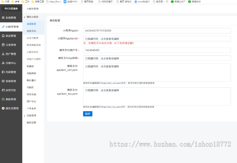Screen dimensions: 237x163
Task: Expand the 页面管理 menu item
Action: point(32,115)
